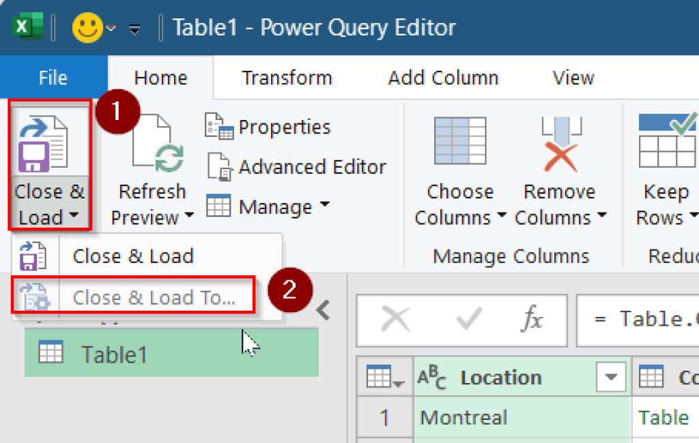
Task: Open the query Properties
Action: (x=283, y=127)
